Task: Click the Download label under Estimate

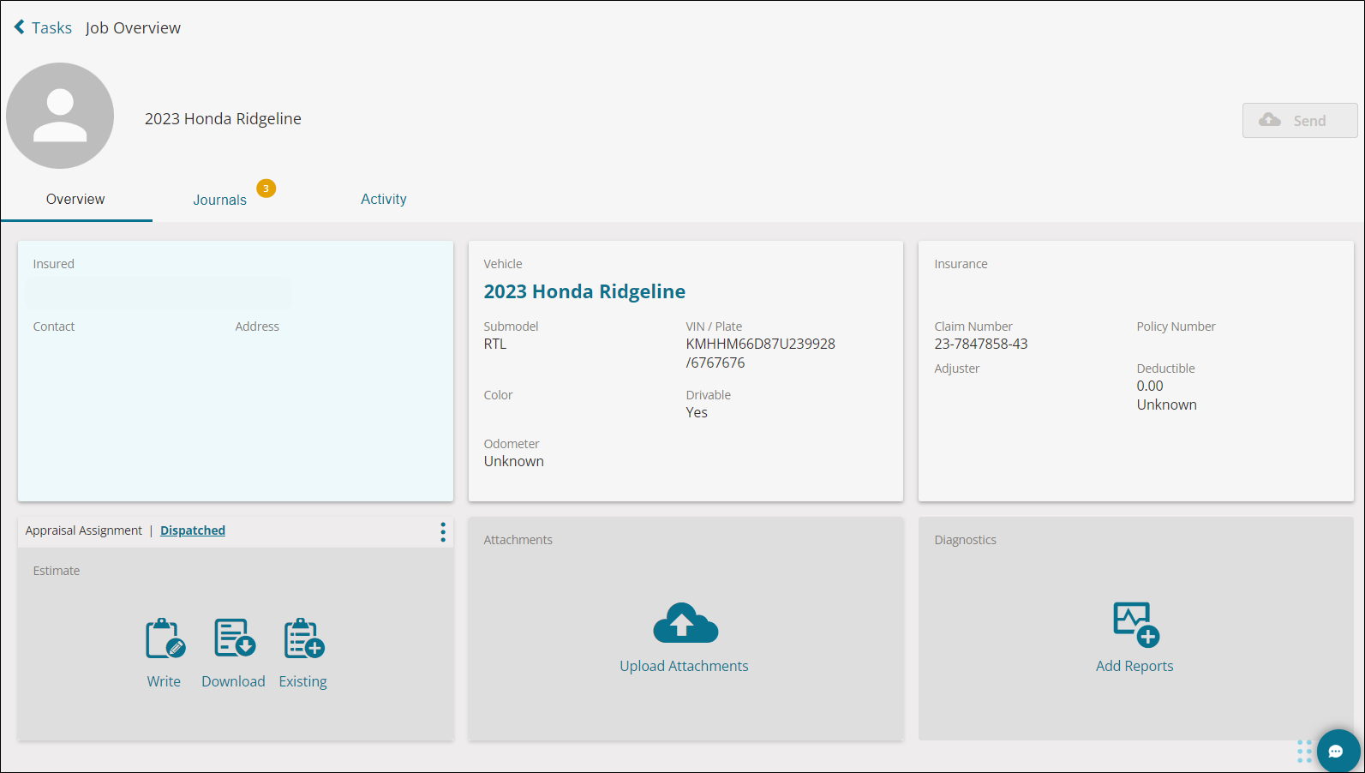Action: [233, 681]
